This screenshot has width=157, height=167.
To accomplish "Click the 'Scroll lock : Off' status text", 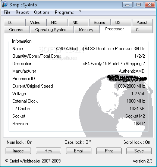I will point(137,142).
